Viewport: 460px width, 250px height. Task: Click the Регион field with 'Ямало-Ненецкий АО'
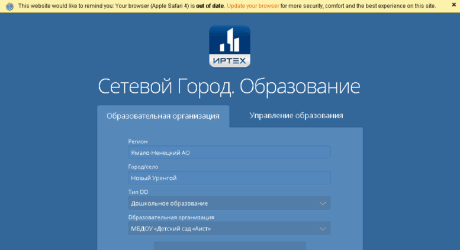click(229, 152)
